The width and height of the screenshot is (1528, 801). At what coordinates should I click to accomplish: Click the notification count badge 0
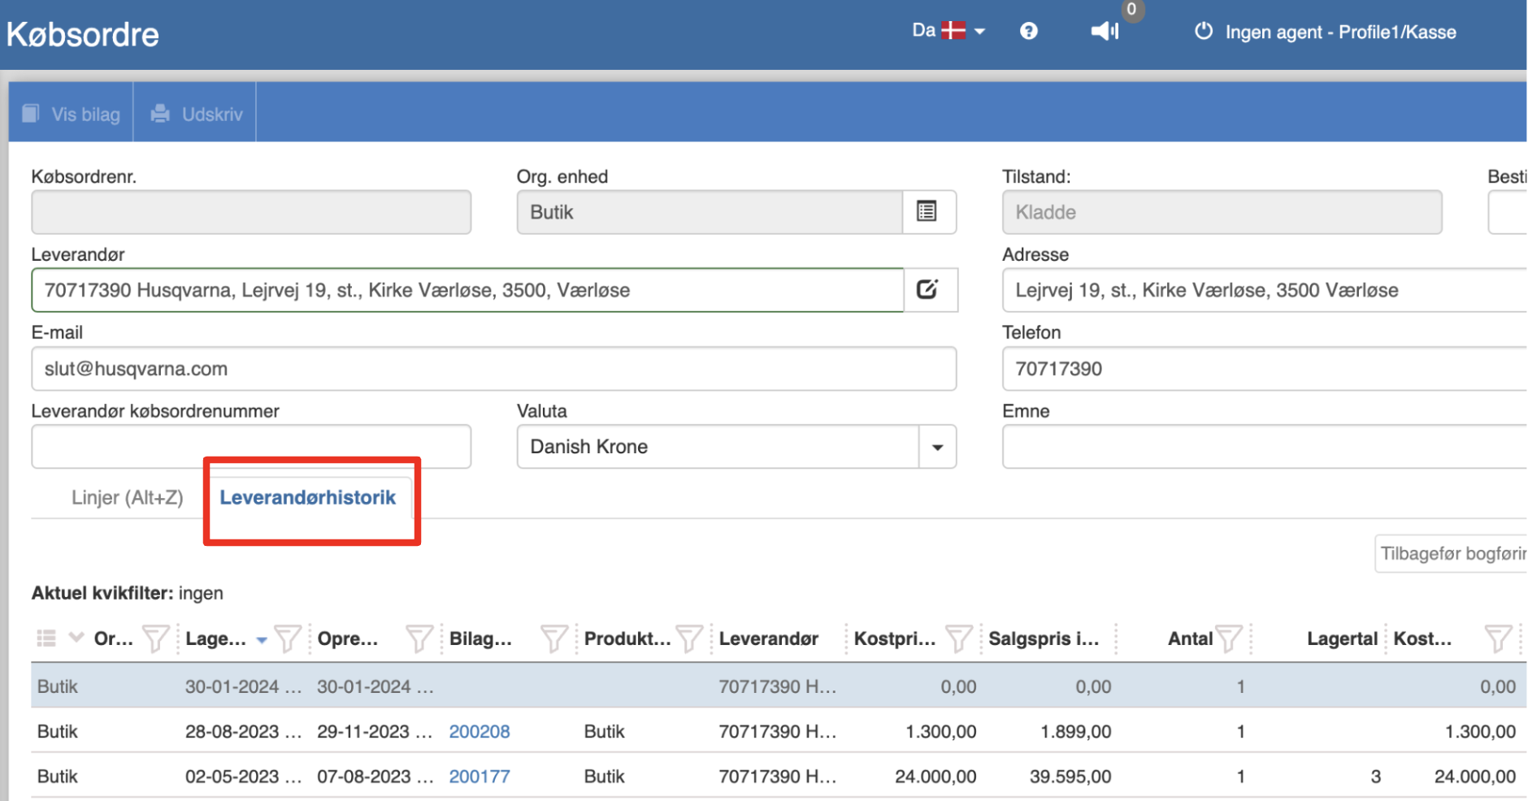tap(1131, 10)
